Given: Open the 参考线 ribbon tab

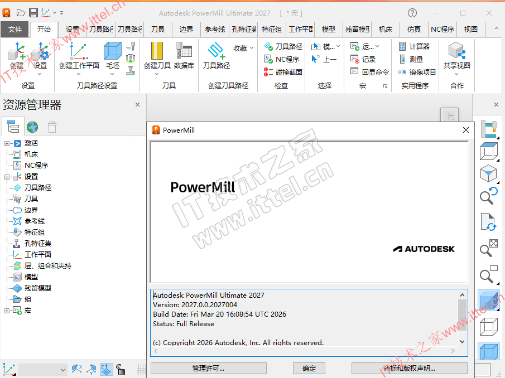Looking at the screenshot, I should tap(215, 30).
